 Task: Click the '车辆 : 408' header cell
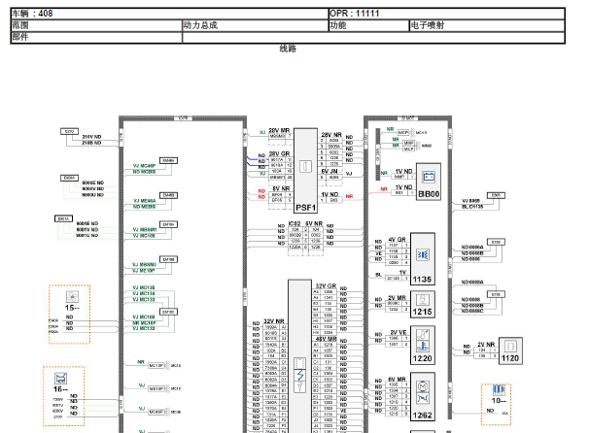170,14
